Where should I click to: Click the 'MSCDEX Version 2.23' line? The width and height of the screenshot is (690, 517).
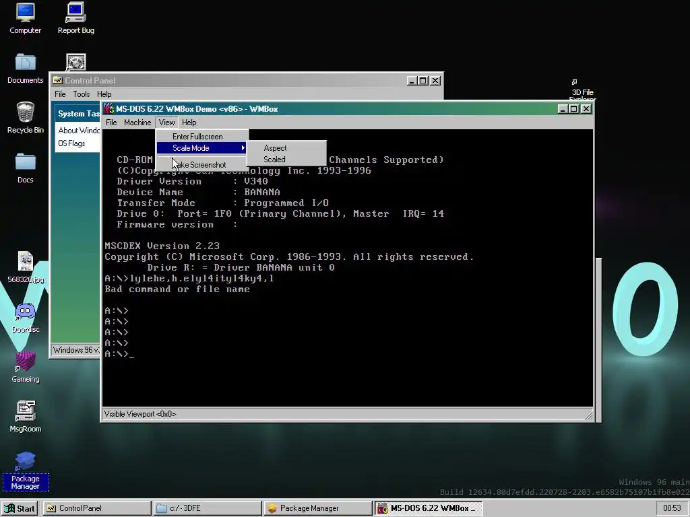click(162, 246)
